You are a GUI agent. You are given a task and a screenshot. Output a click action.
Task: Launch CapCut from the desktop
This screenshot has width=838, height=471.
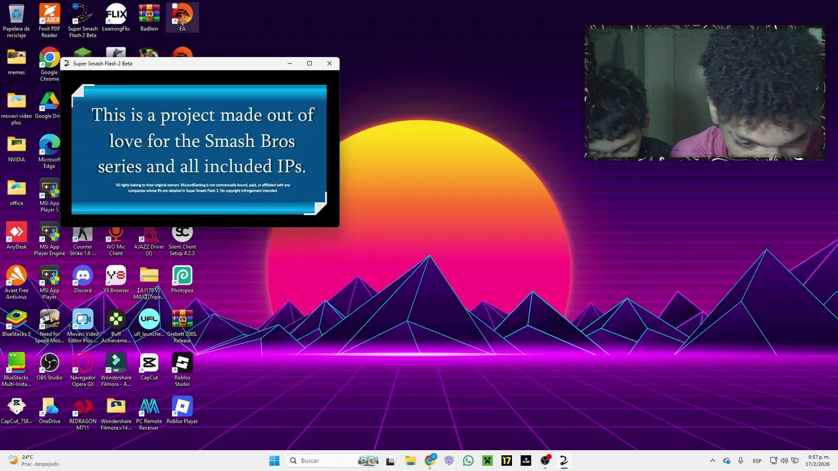point(149,367)
